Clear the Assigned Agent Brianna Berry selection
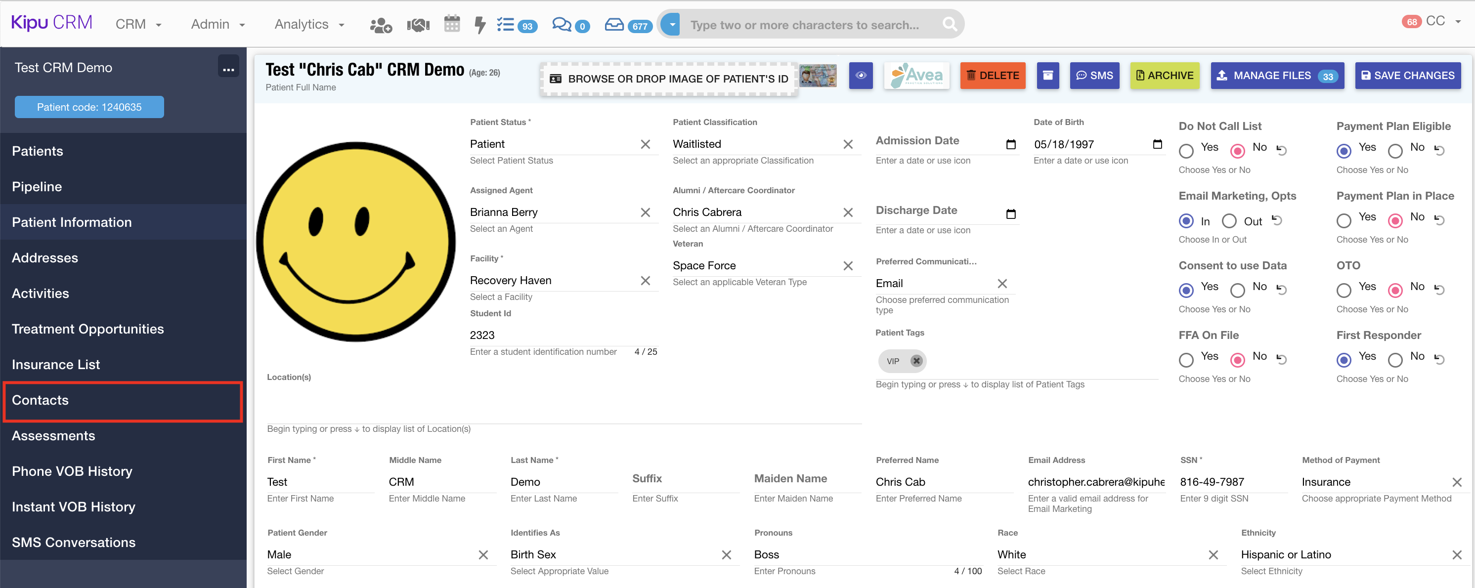Screen dimensions: 1475x588 pos(646,212)
